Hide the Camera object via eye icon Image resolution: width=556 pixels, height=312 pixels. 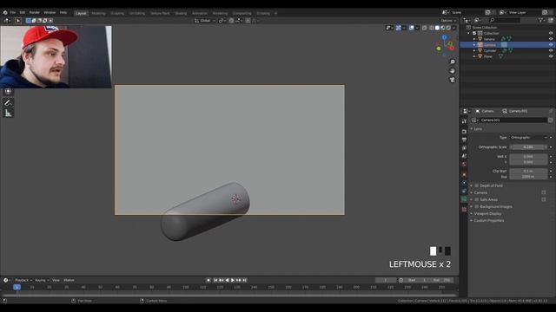tap(551, 45)
